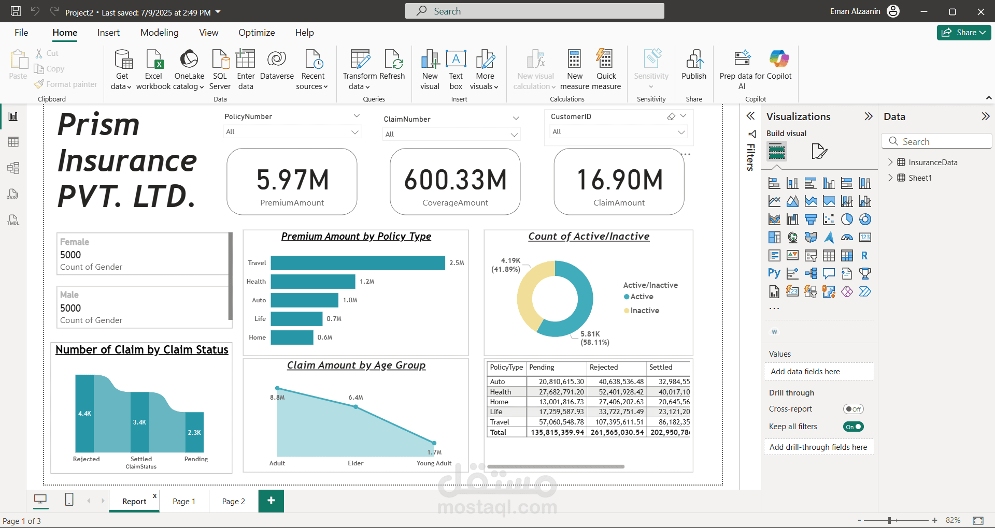Expand the InsuranceData table in Data pane
Image resolution: width=995 pixels, height=528 pixels.
[x=890, y=162]
